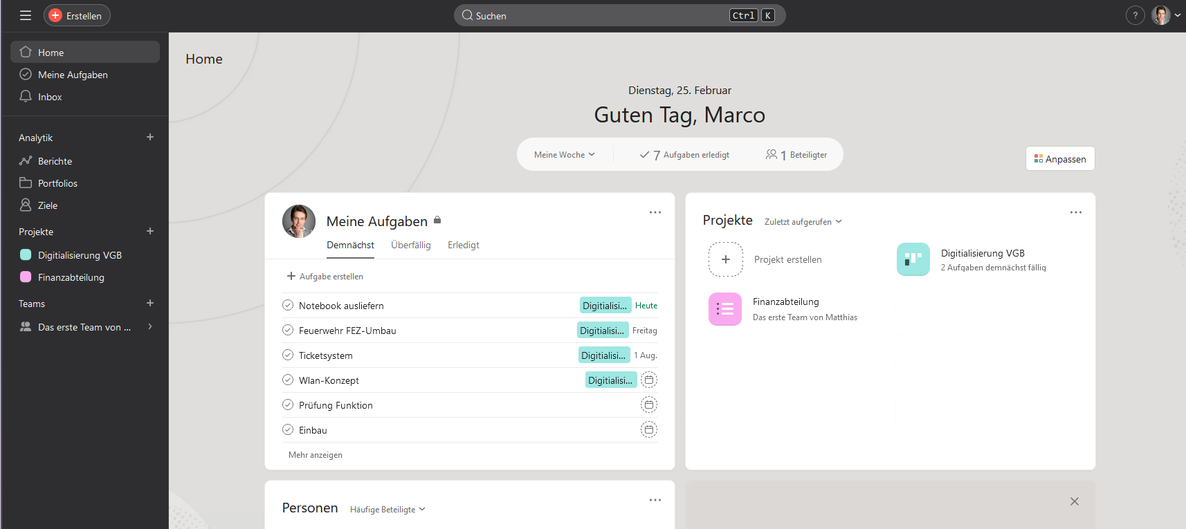Open the task Notebook ausliefern
This screenshot has height=529, width=1186.
tap(341, 306)
